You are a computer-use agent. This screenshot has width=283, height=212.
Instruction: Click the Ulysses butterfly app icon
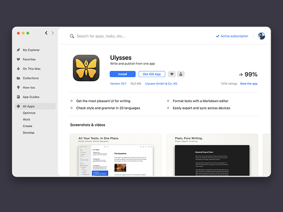coord(86,68)
